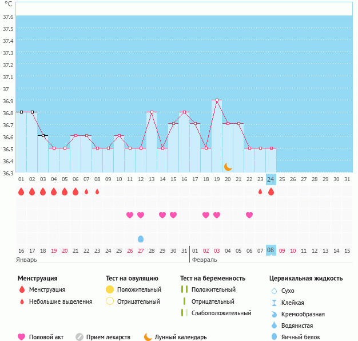The height and width of the screenshot is (341, 358).
Task: Click the crescent moon icon on the chart
Action: coord(228,166)
